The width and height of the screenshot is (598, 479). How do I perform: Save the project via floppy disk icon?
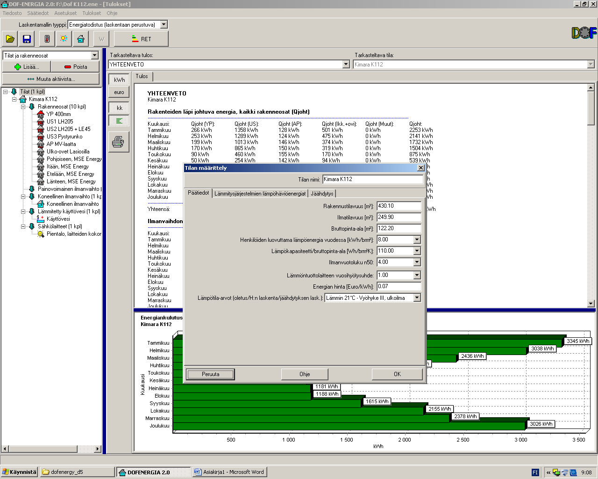pyautogui.click(x=27, y=39)
